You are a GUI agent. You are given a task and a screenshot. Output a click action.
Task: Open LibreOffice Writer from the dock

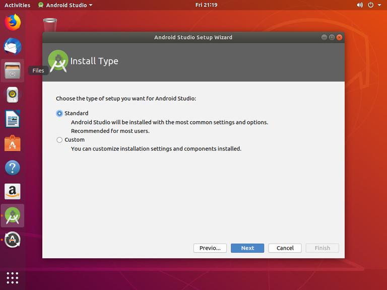(x=13, y=119)
